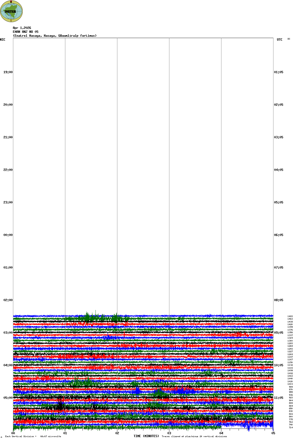The image size is (294, 440).
Task: Click the 03:00 local time label
Action: pos(8,333)
